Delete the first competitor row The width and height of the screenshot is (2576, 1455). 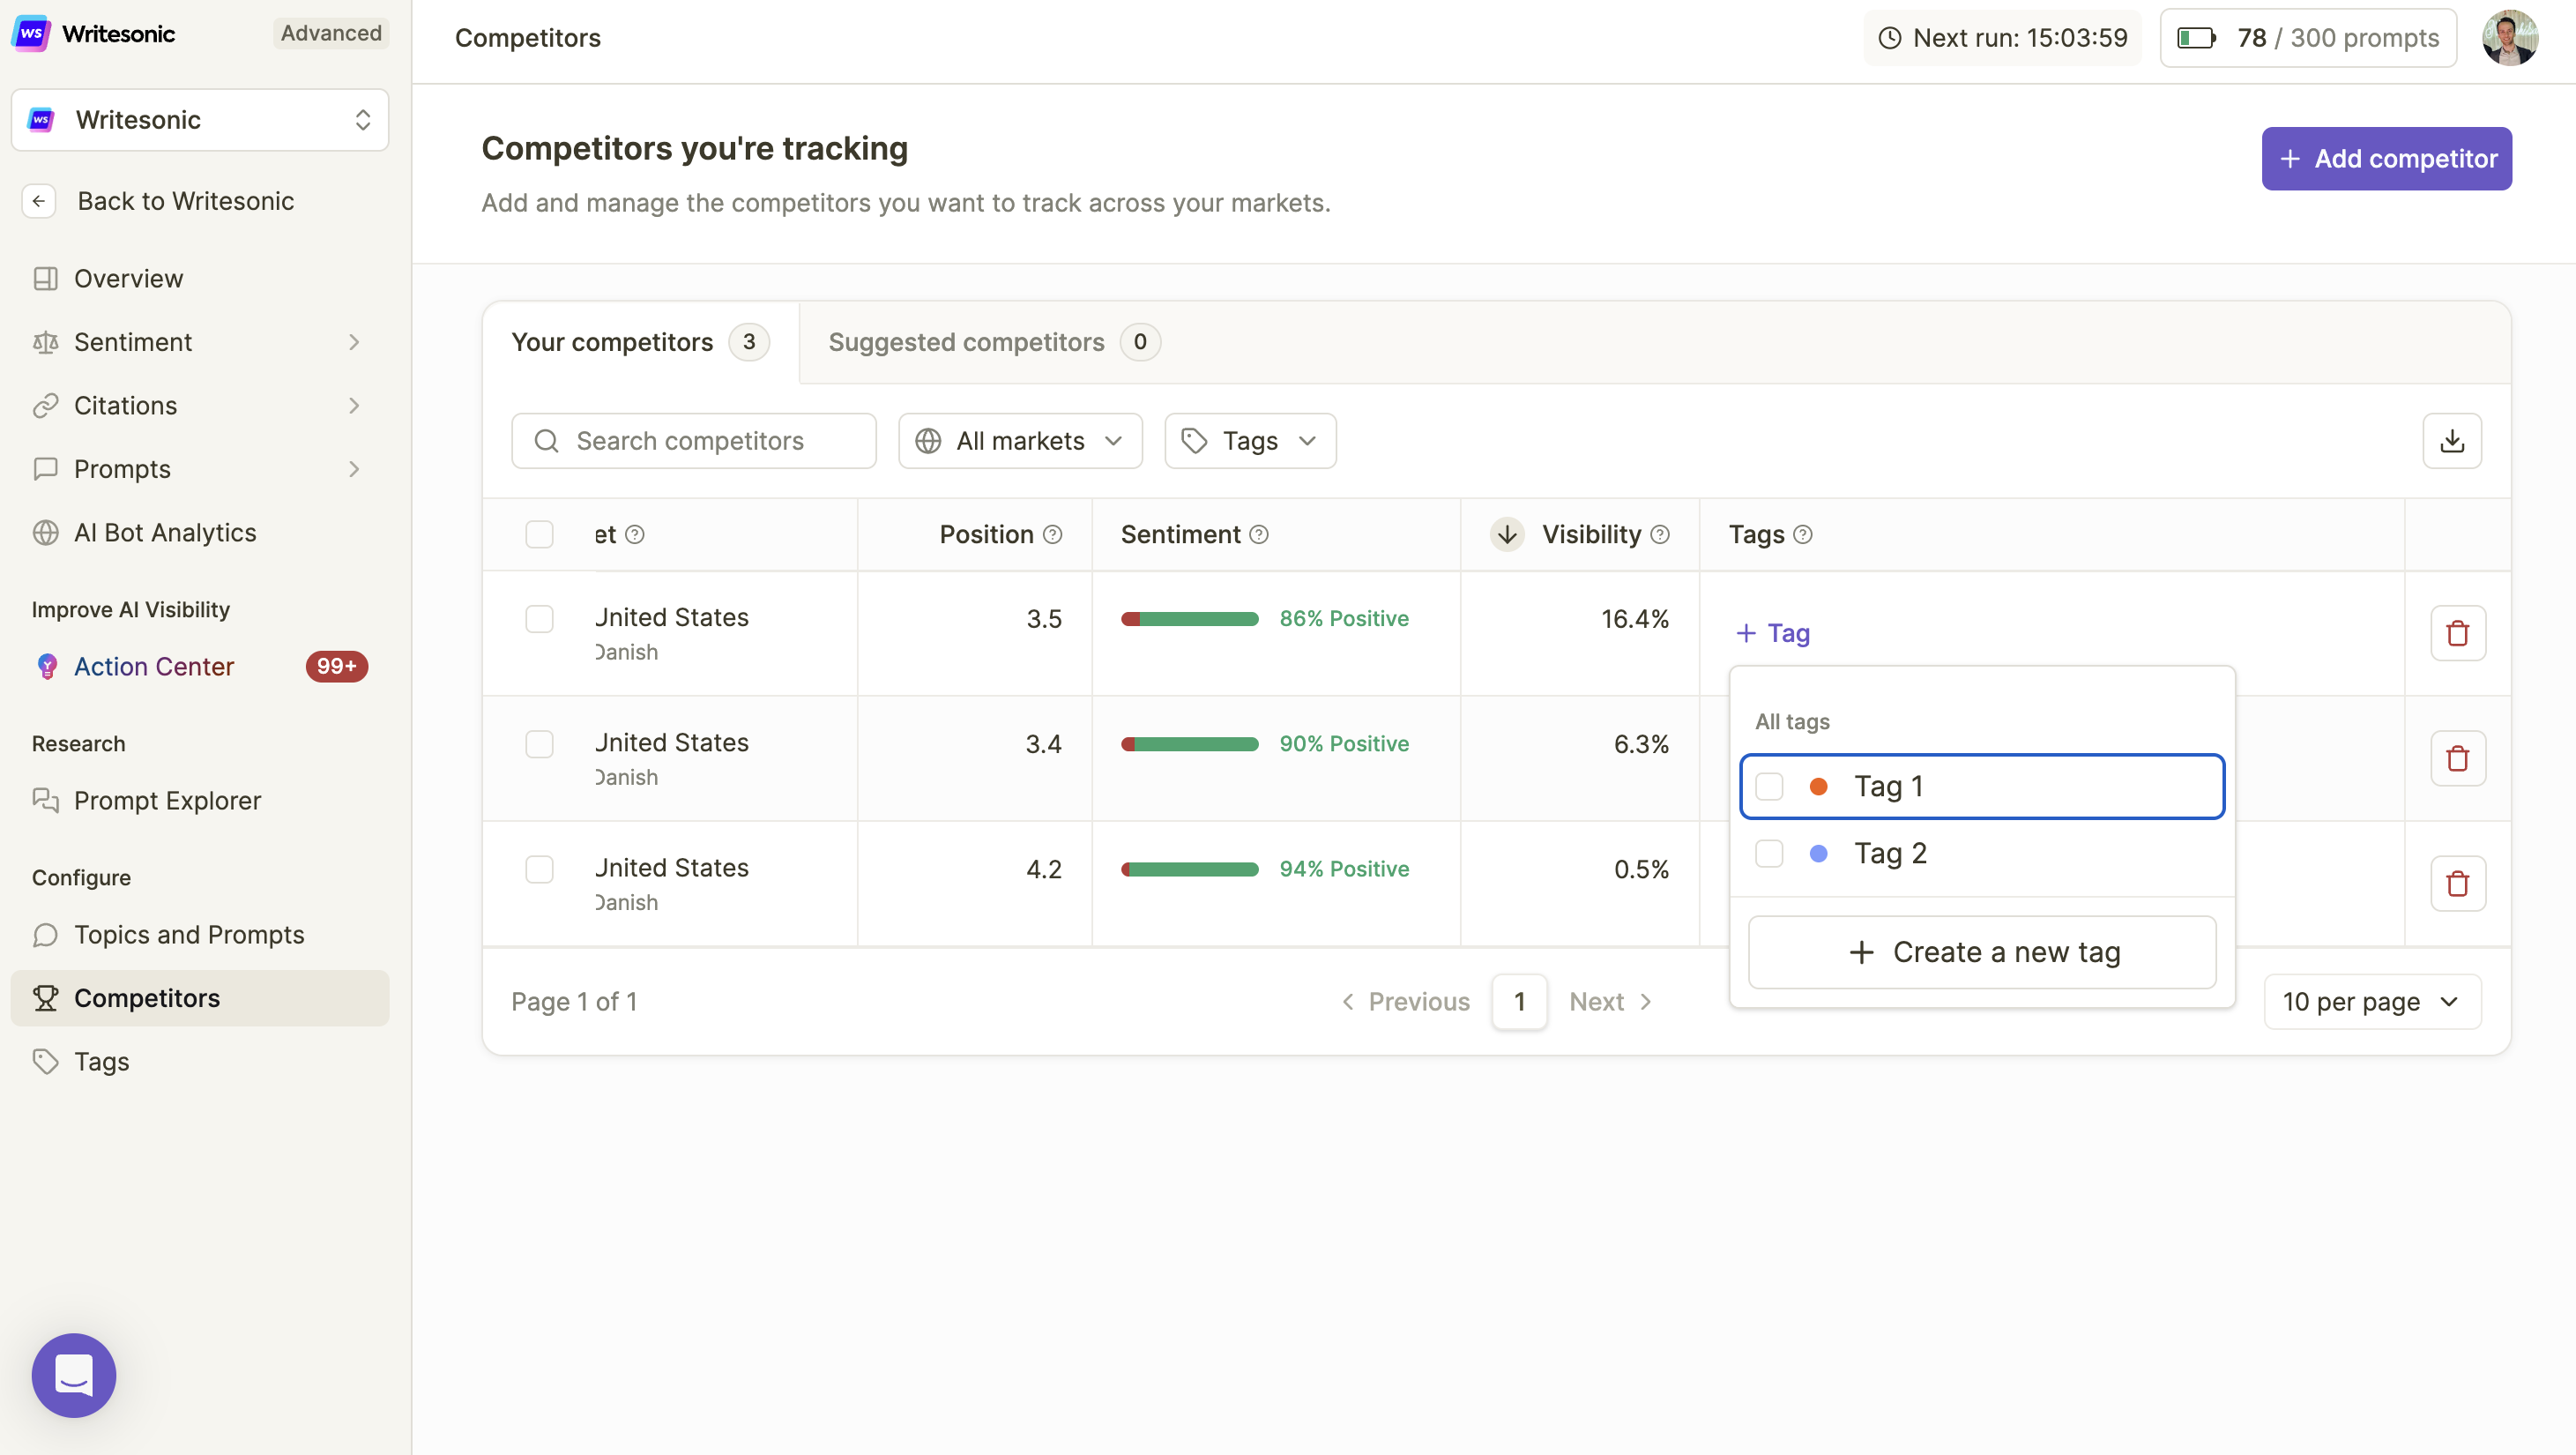coord(2457,633)
